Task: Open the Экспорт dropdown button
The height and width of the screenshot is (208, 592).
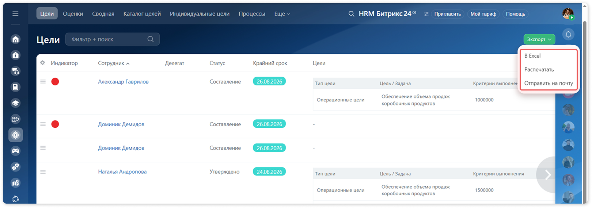Action: [539, 39]
